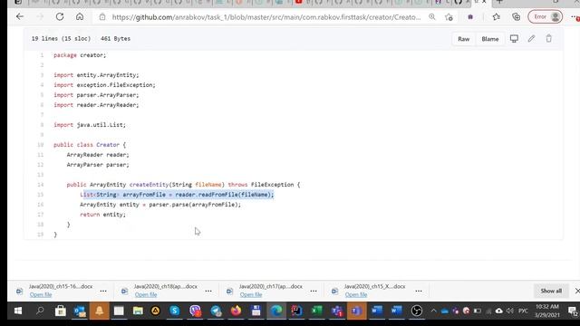The image size is (580, 326).
Task: Click the 'package creator;' code line
Action: 80,55
